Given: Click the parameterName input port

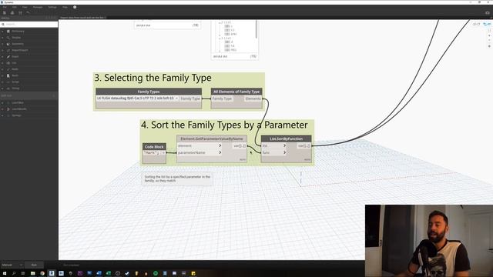Looking at the screenshot, I should click(200, 152).
